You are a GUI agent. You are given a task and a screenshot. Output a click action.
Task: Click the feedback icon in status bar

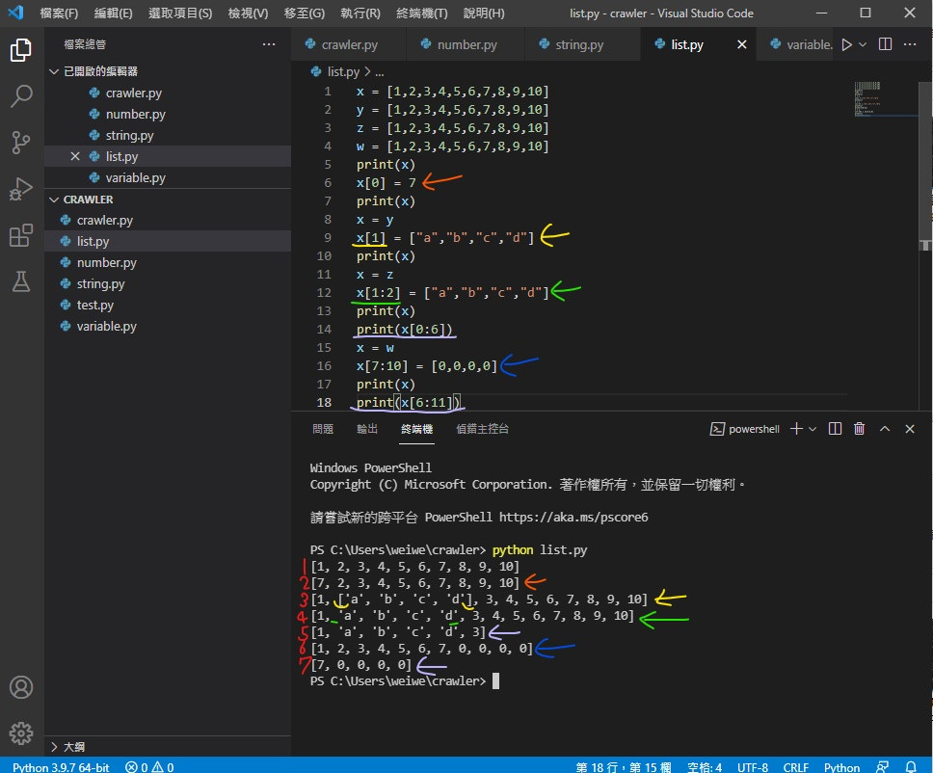883,766
